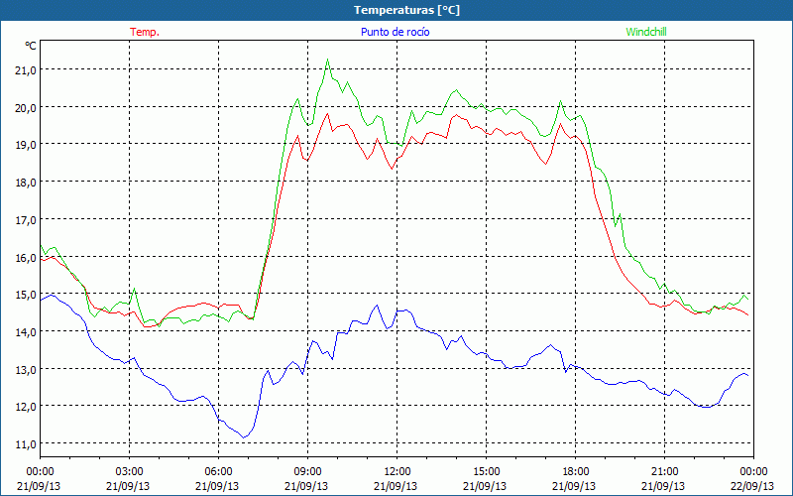Click the 03:00 time axis label
Screen dimensions: 793x496
pyautogui.click(x=129, y=472)
